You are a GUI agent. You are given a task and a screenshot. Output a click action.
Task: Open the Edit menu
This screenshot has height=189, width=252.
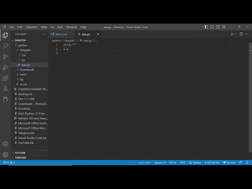pyautogui.click(x=20, y=27)
